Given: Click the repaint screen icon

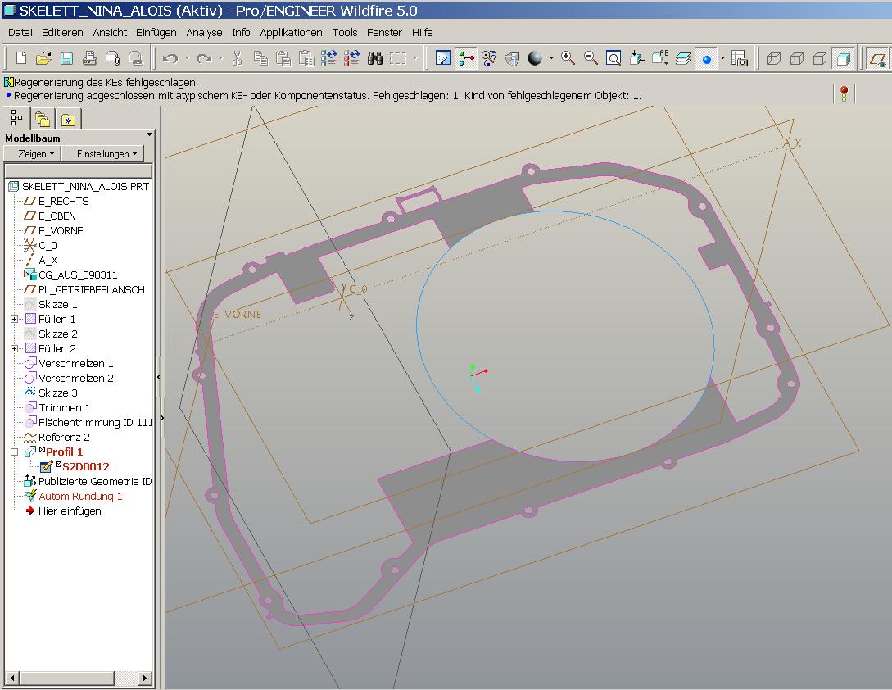Looking at the screenshot, I should (442, 58).
